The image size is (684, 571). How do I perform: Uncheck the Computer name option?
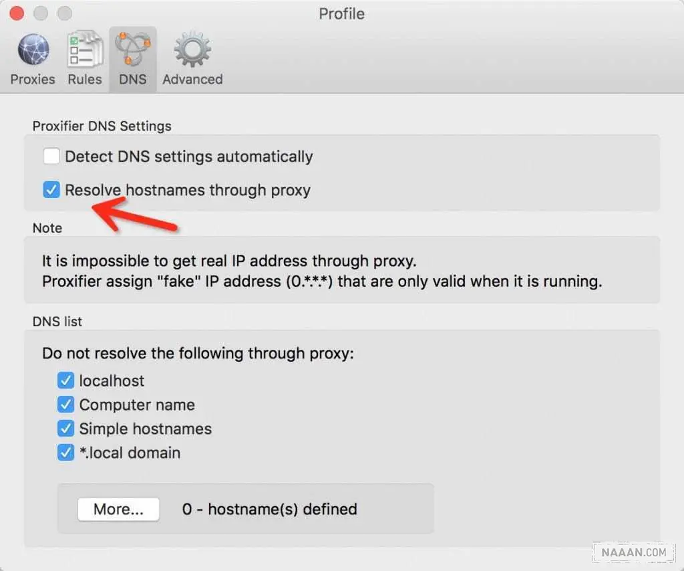tap(65, 405)
